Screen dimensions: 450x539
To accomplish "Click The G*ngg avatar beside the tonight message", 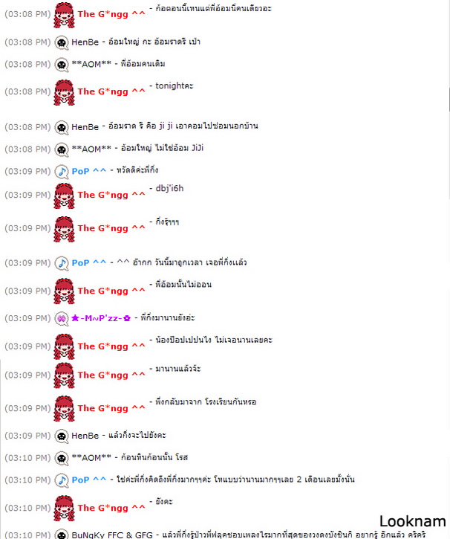I will (x=64, y=92).
